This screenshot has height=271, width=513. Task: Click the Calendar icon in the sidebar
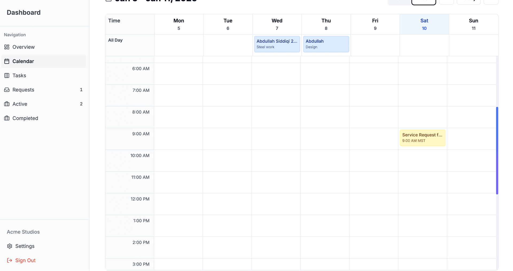coord(7,61)
